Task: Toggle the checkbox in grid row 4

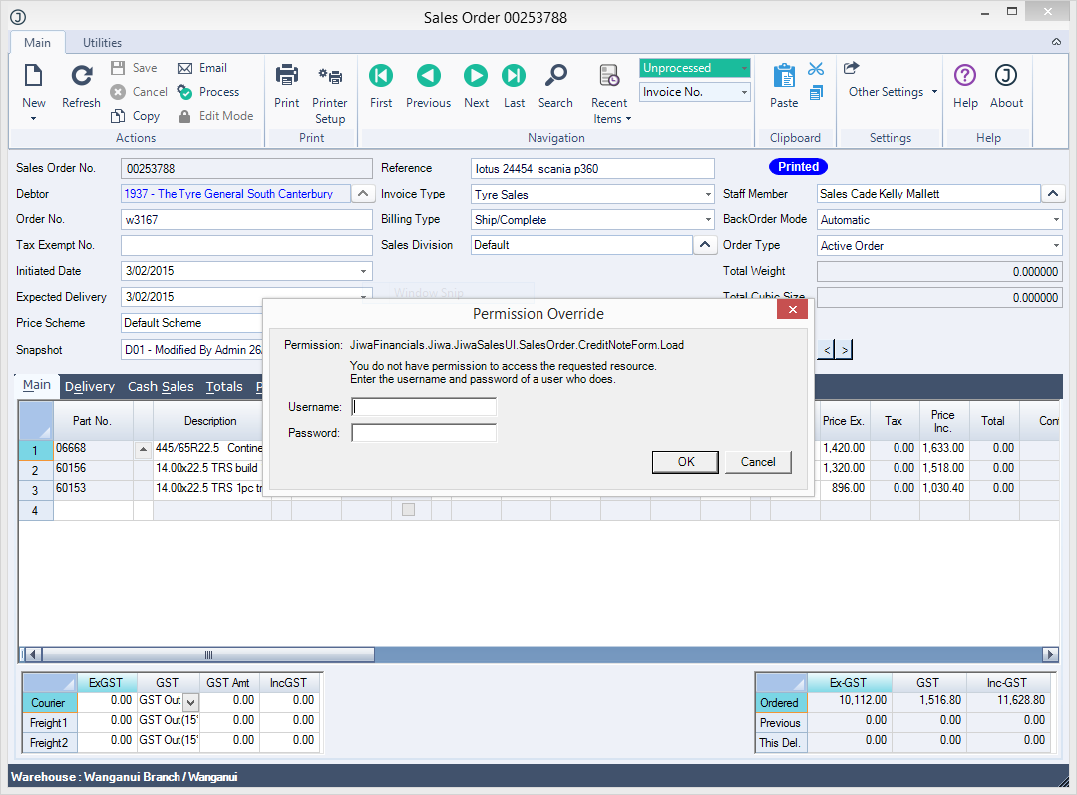Action: [x=408, y=510]
